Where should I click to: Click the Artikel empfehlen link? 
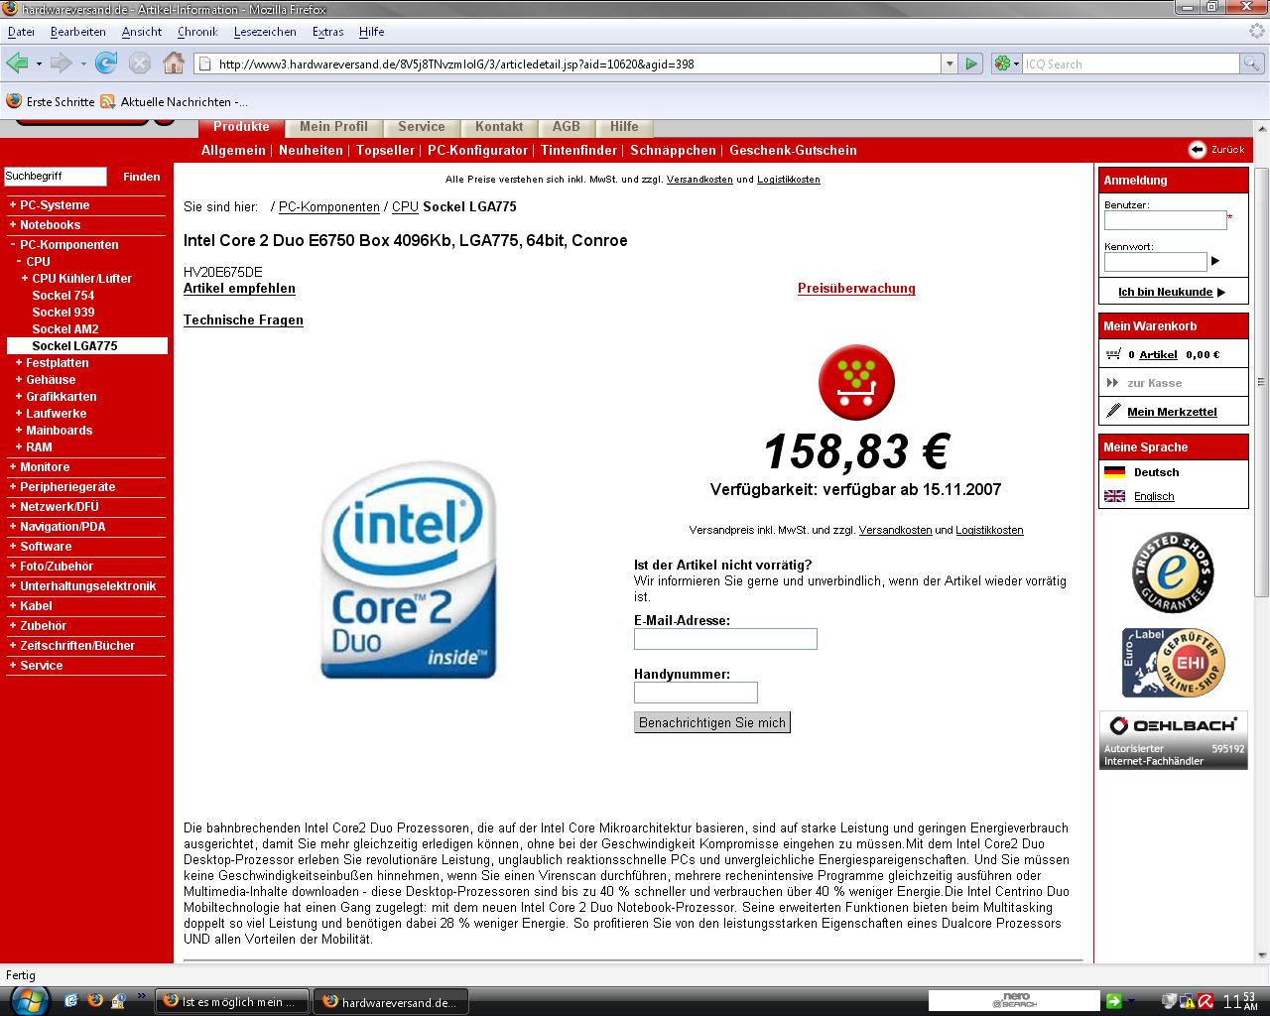coord(239,289)
